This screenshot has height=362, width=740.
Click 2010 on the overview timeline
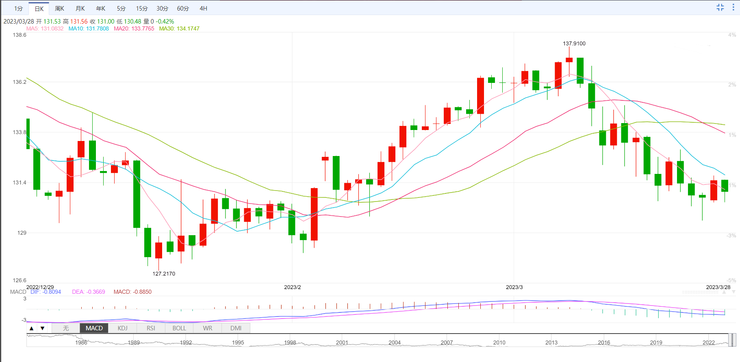(499, 342)
